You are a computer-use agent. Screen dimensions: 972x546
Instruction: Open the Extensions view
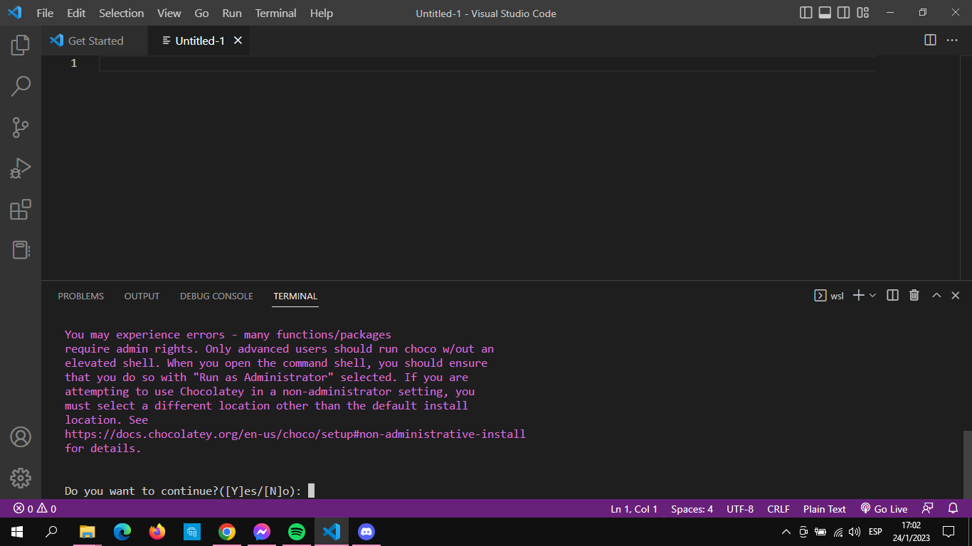21,210
